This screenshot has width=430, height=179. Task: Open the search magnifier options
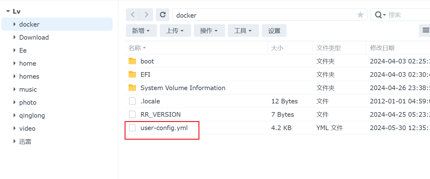point(380,15)
